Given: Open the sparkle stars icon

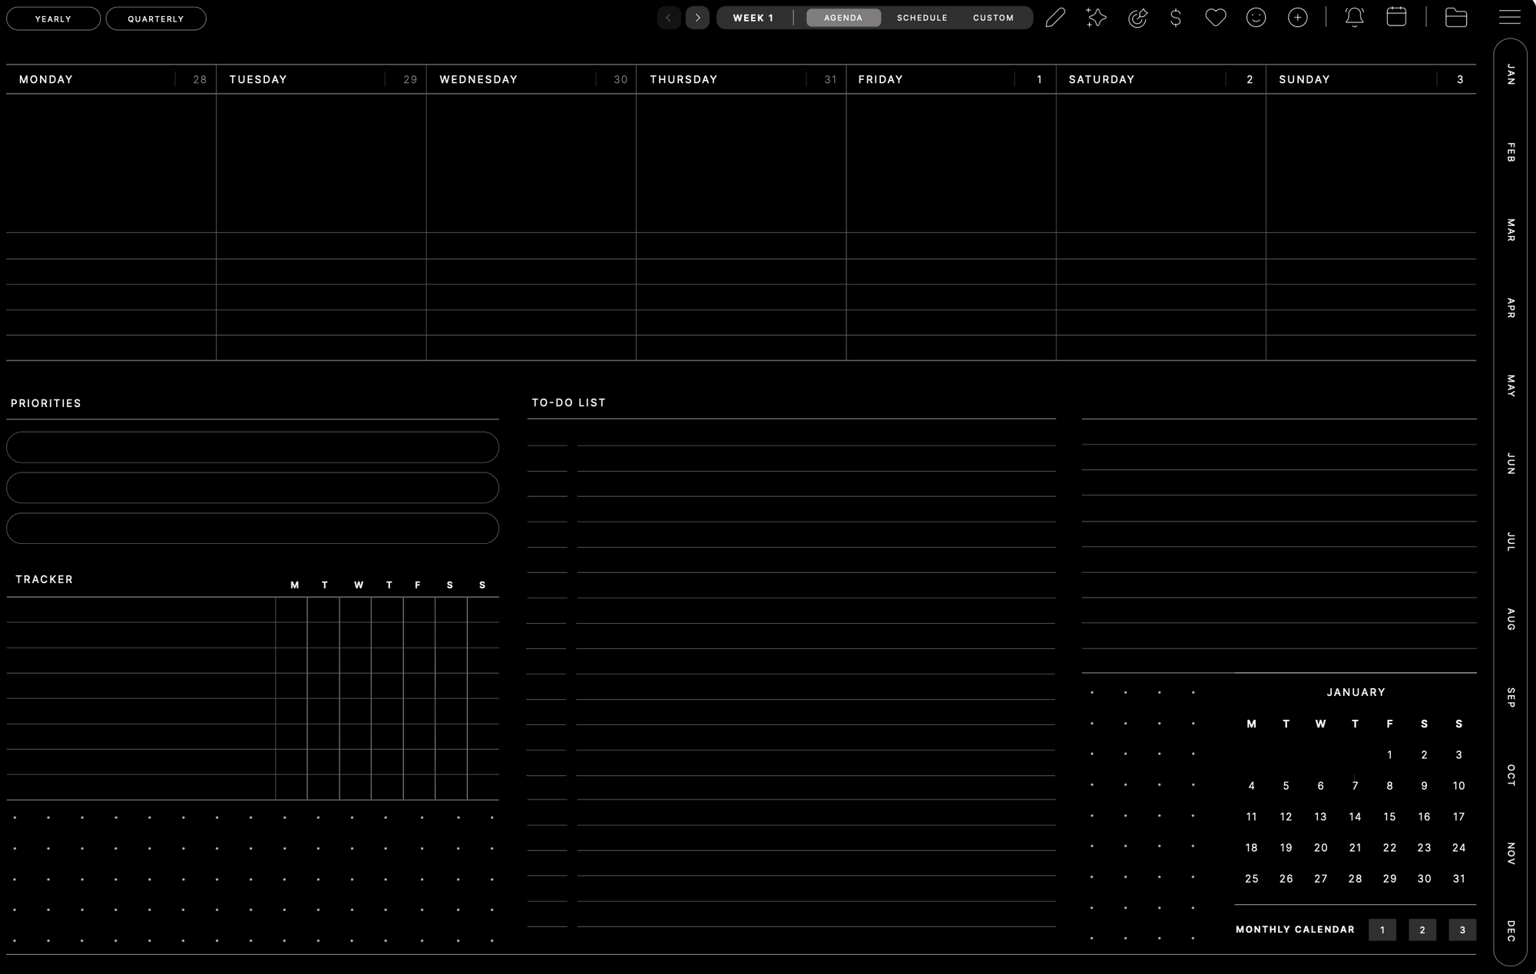Looking at the screenshot, I should click(1097, 18).
